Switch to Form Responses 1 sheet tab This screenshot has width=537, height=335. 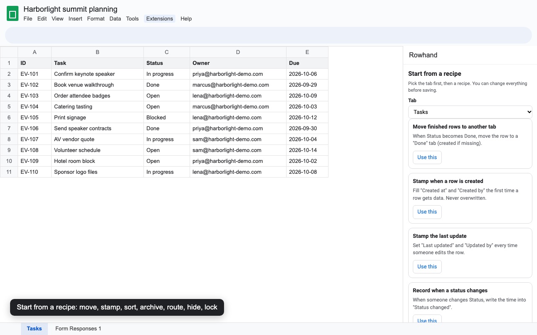pyautogui.click(x=78, y=329)
